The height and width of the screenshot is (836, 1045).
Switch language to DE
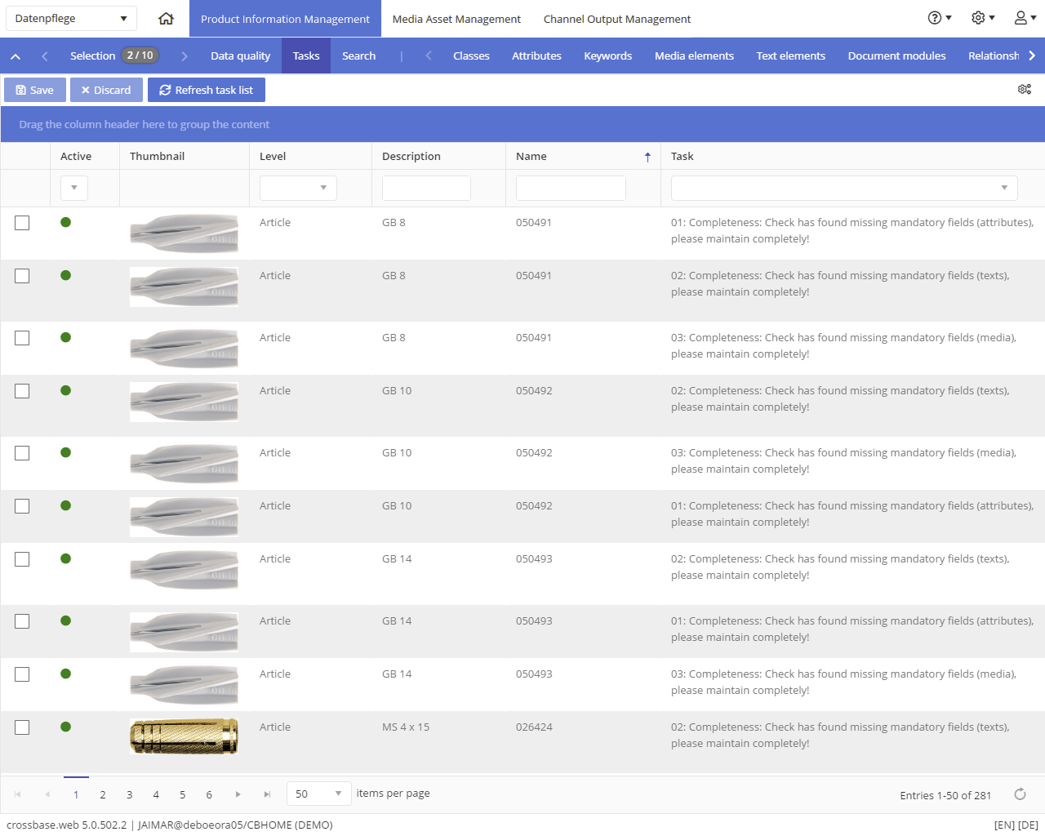click(1028, 825)
